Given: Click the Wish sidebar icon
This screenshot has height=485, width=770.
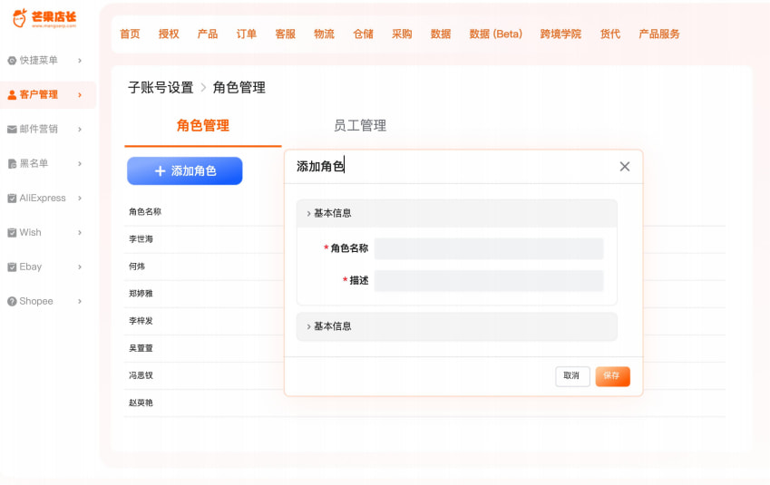Looking at the screenshot, I should coord(12,232).
